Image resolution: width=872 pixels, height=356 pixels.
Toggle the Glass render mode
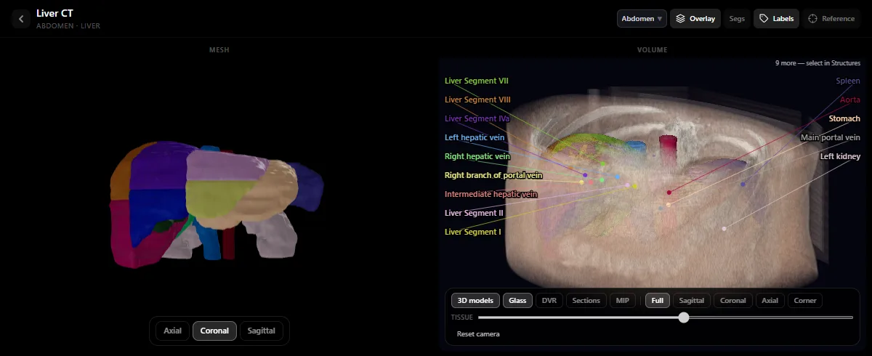coord(517,300)
